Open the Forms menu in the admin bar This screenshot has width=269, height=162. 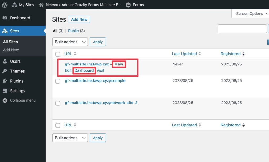[135, 4]
